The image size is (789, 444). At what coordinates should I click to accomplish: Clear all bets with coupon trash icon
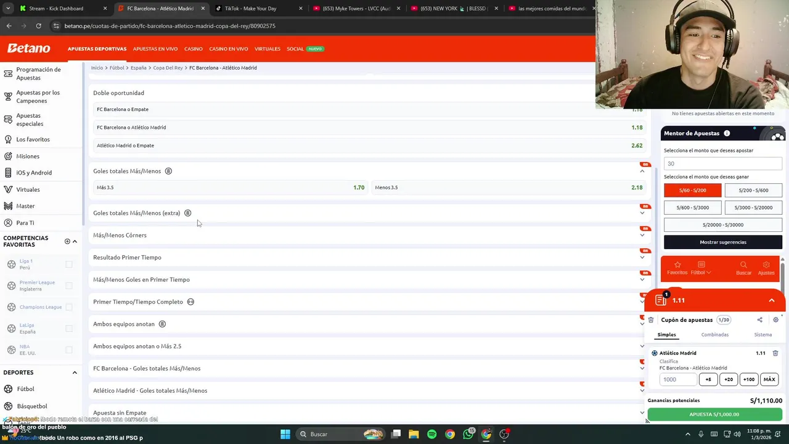(651, 320)
